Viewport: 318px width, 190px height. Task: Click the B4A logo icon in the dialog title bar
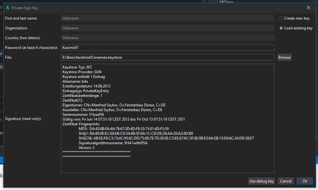(7, 8)
